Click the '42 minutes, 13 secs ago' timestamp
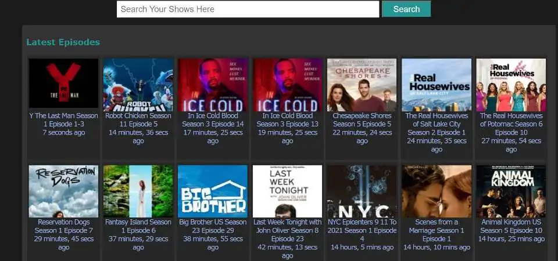 [x=287, y=252]
